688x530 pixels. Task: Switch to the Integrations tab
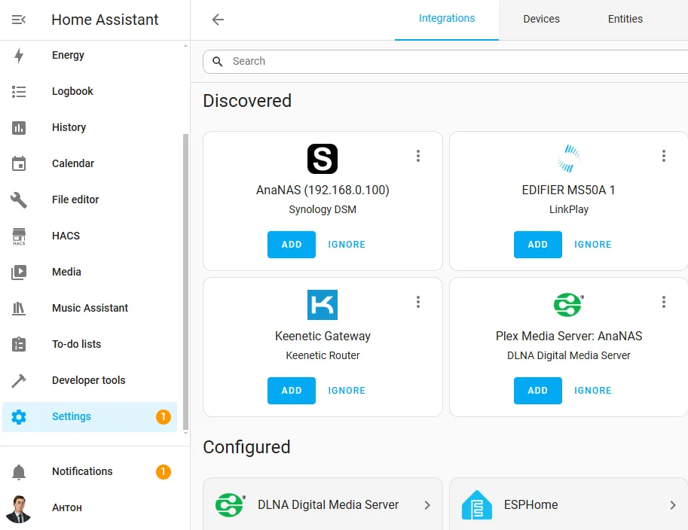pyautogui.click(x=447, y=19)
